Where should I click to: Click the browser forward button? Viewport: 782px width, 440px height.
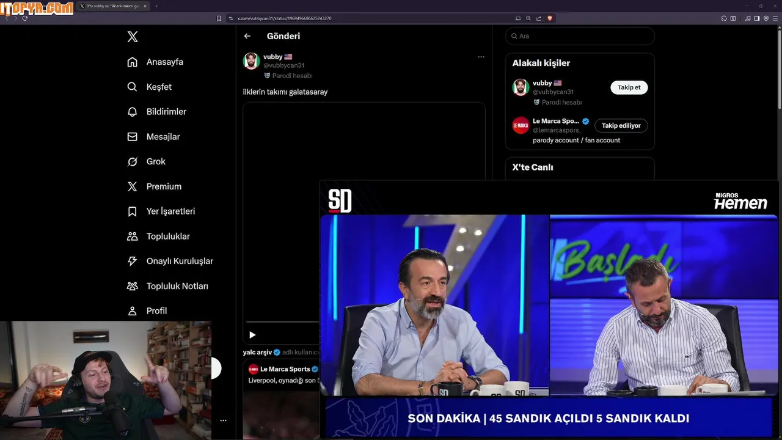click(16, 18)
